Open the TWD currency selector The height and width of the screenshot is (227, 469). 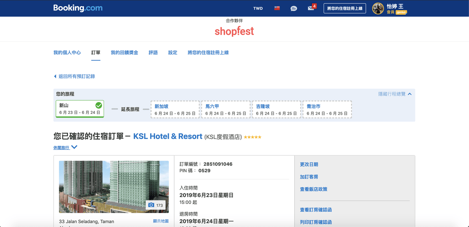click(258, 8)
